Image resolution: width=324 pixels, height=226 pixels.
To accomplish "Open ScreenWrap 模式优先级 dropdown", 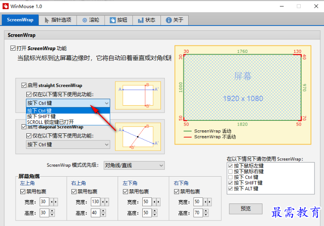I will pos(134,165).
